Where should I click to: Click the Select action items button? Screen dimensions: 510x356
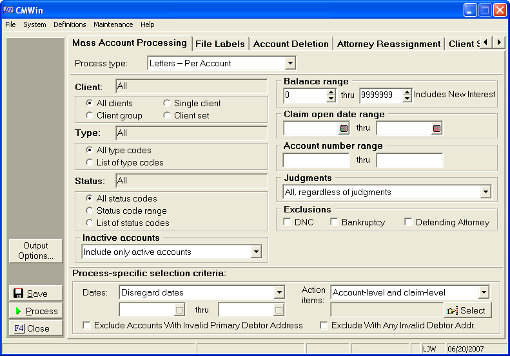pyautogui.click(x=467, y=310)
